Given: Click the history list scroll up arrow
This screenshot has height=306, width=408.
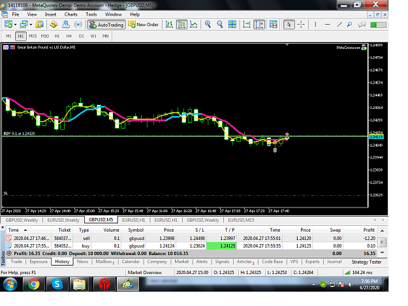Looking at the screenshot, I should tap(383, 230).
